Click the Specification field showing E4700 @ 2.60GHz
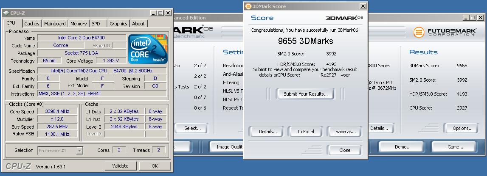 (102, 71)
